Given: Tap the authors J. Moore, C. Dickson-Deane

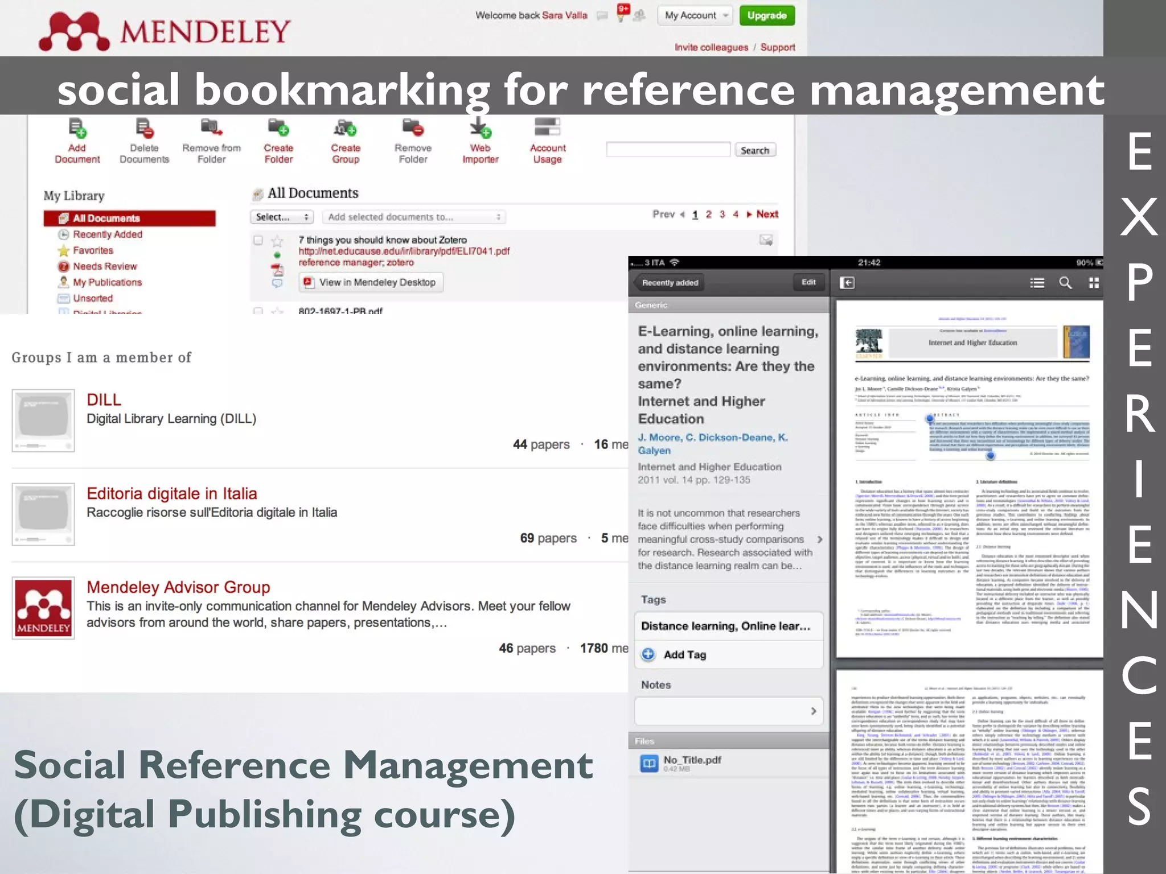Looking at the screenshot, I should pyautogui.click(x=713, y=444).
